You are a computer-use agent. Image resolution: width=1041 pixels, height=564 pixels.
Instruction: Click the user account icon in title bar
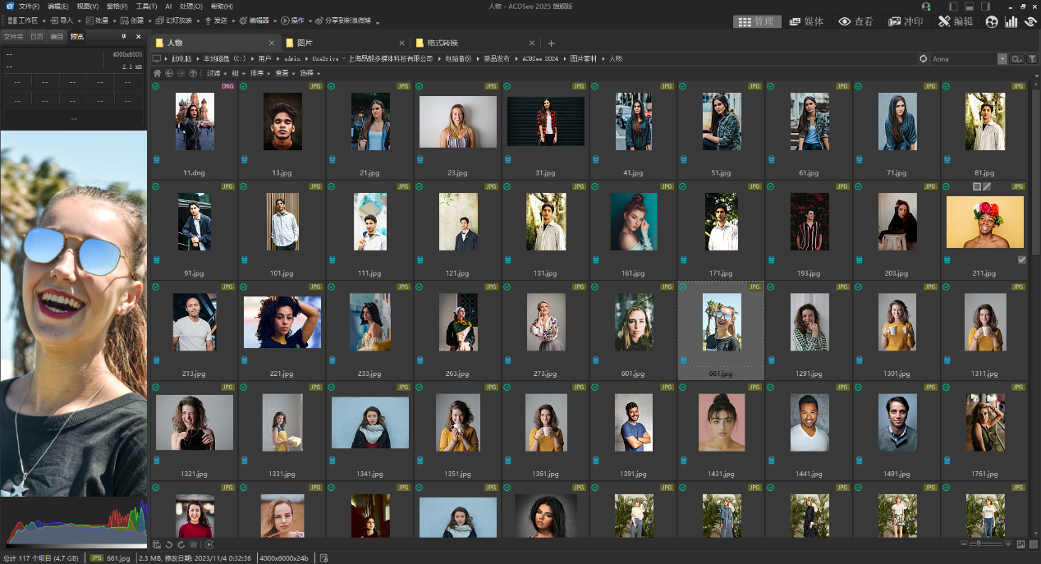coord(926,7)
